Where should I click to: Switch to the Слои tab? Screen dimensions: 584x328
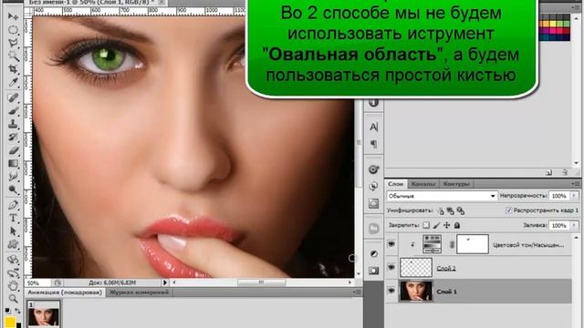pos(395,184)
